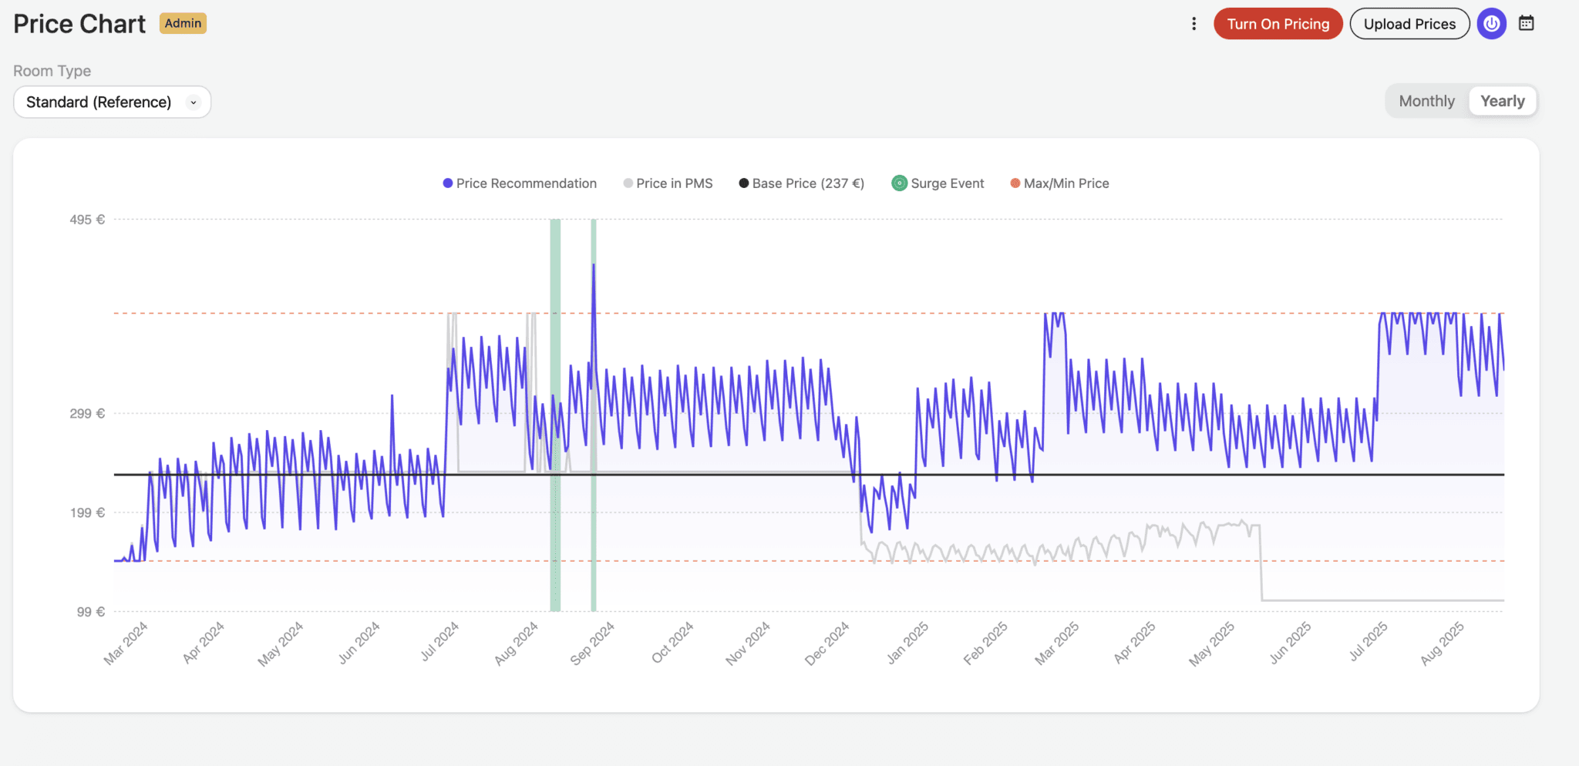
Task: Toggle the Price Recommendation legend series
Action: 520,183
